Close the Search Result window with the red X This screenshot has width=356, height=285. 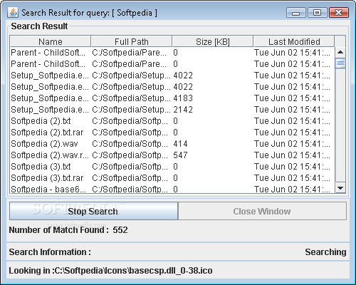339,13
